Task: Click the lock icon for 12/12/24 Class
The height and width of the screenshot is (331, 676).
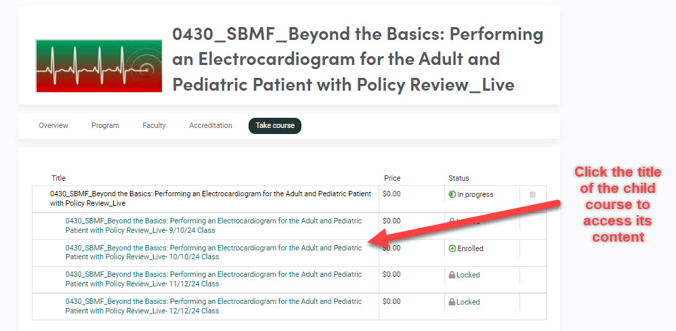Action: [452, 302]
